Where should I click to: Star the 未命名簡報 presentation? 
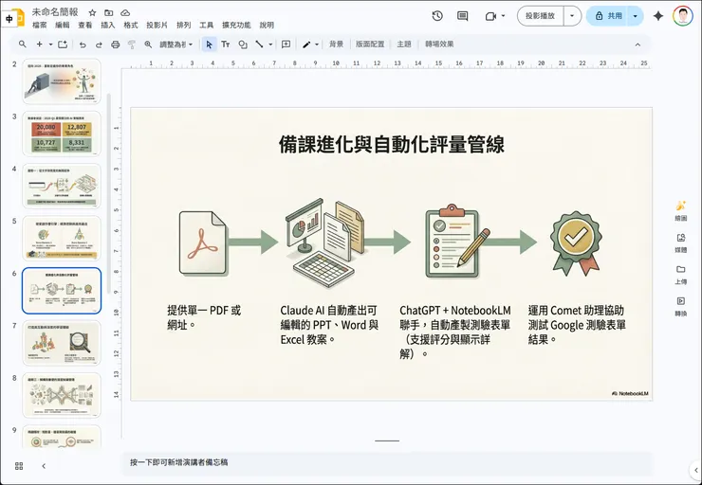click(x=92, y=12)
